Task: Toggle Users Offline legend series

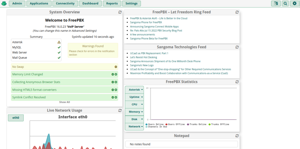Action: click(175, 124)
